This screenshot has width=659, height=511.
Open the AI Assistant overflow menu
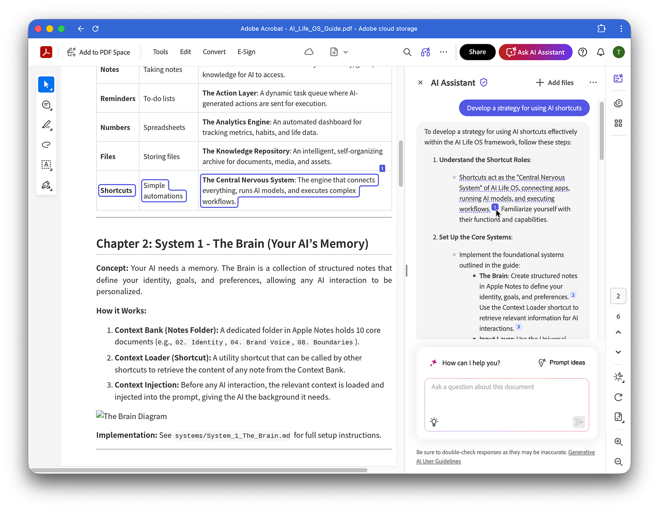tap(593, 82)
